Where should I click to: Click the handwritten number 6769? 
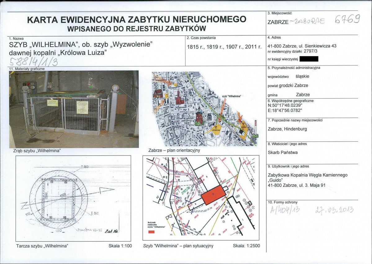coord(347,20)
